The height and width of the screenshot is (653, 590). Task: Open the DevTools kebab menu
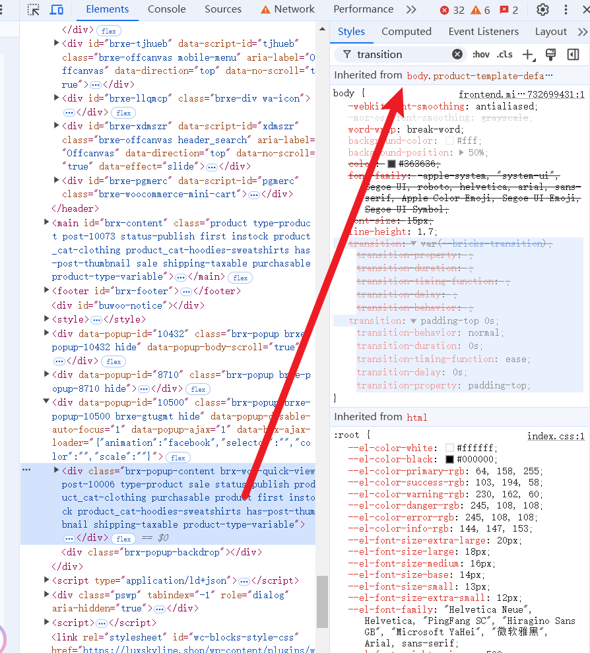566,10
